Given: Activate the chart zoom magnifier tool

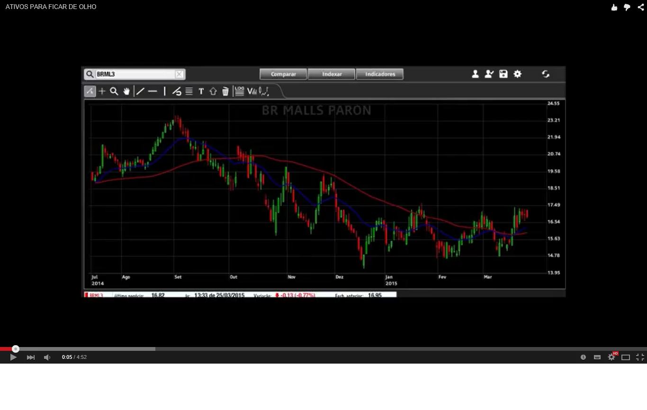Looking at the screenshot, I should (x=114, y=91).
